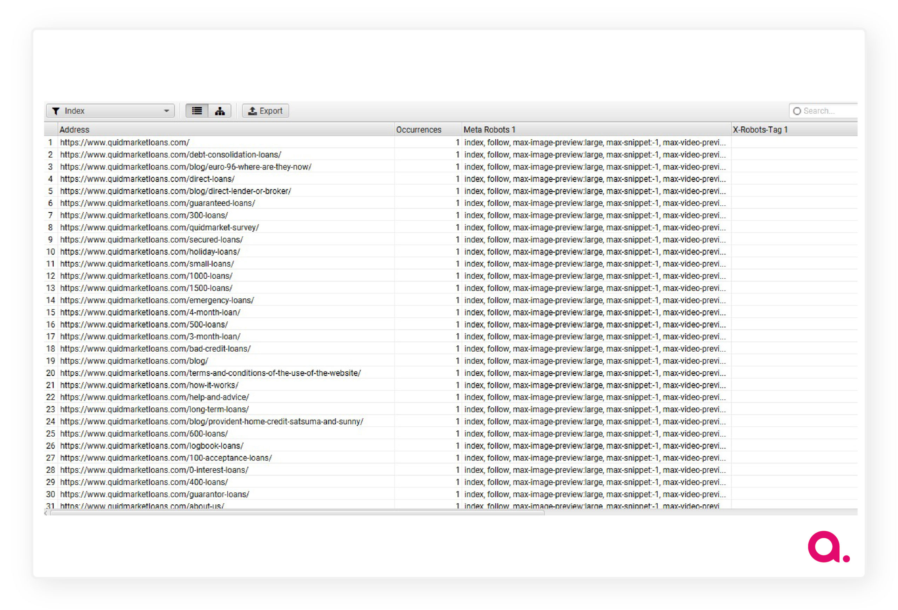
Task: Open the Index filter dropdown
Action: click(x=110, y=111)
